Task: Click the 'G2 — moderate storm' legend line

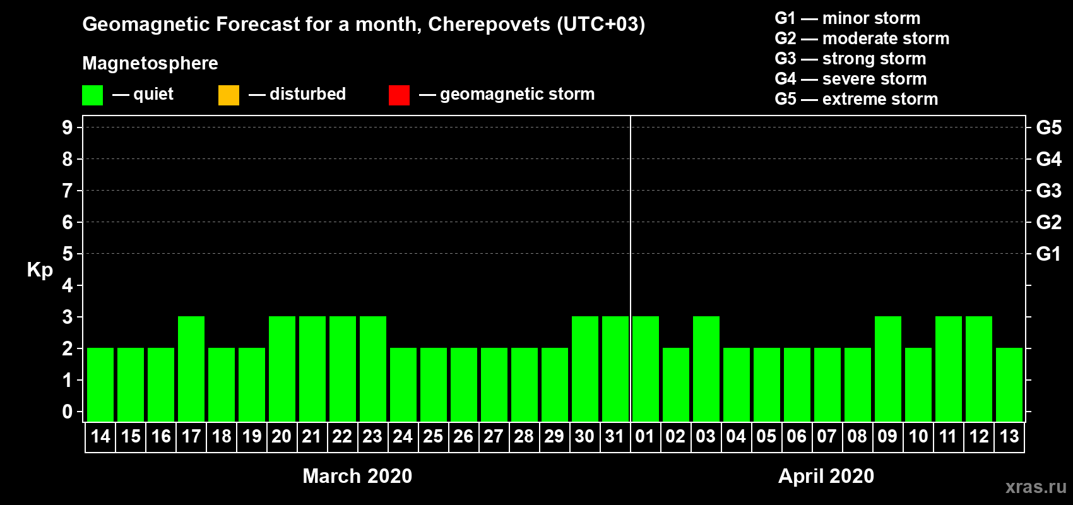Action: (x=862, y=39)
